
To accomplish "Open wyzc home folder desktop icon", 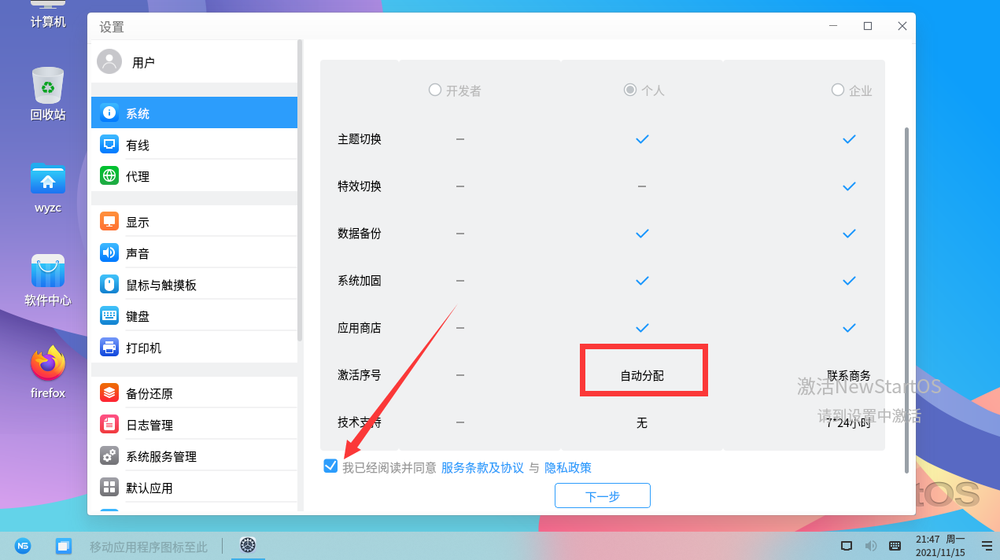I will (48, 189).
